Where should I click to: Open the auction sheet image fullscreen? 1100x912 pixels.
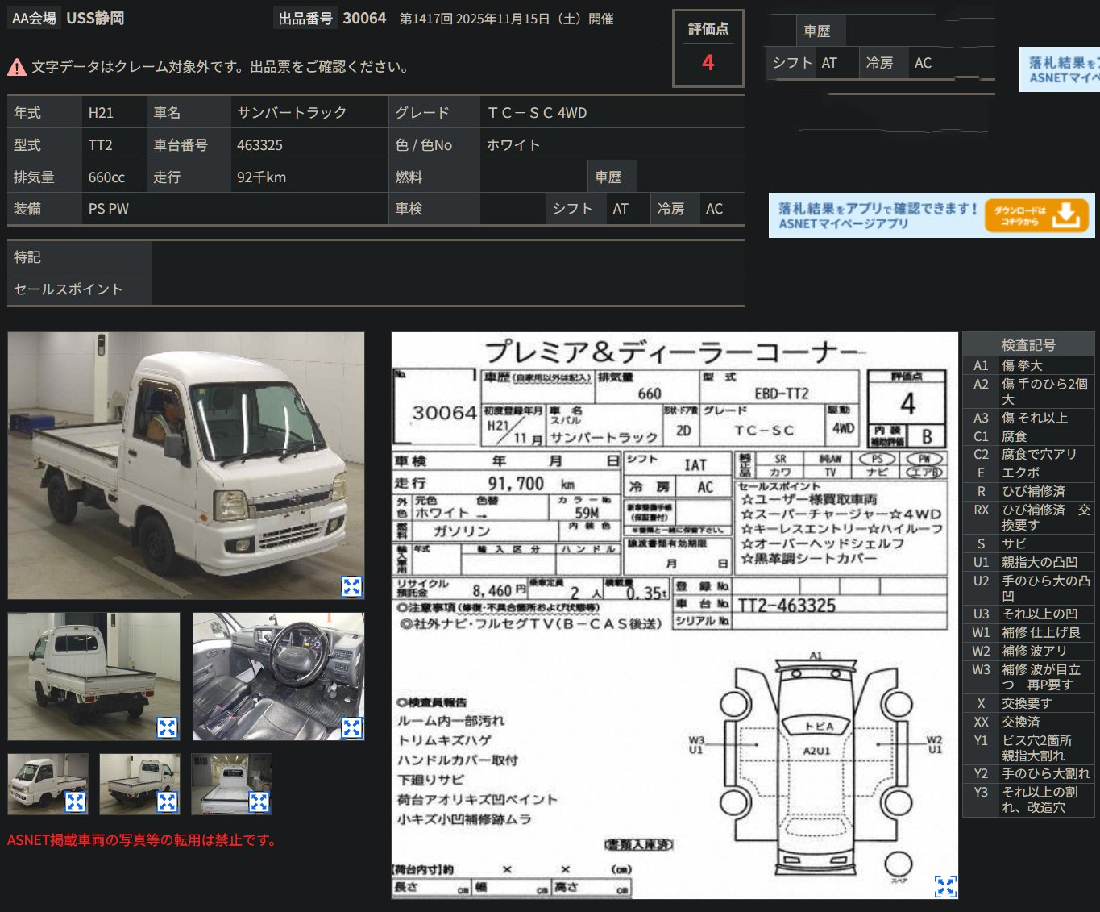[x=945, y=885]
